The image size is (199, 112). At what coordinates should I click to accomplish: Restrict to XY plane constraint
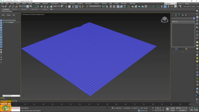point(172,7)
